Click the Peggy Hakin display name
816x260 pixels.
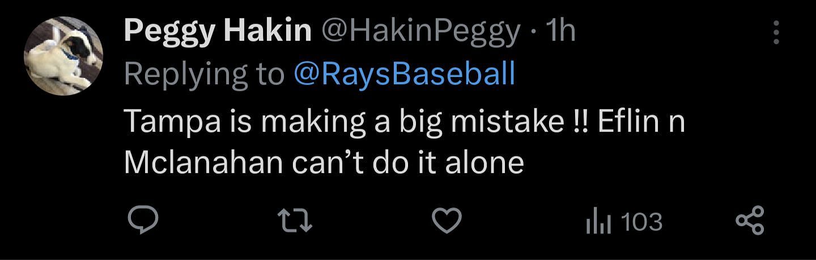218,31
